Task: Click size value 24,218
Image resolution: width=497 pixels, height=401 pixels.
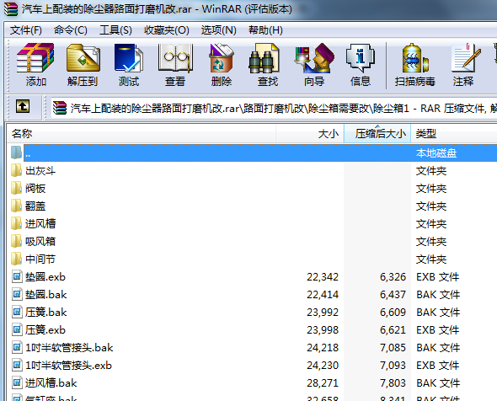Action: click(323, 348)
